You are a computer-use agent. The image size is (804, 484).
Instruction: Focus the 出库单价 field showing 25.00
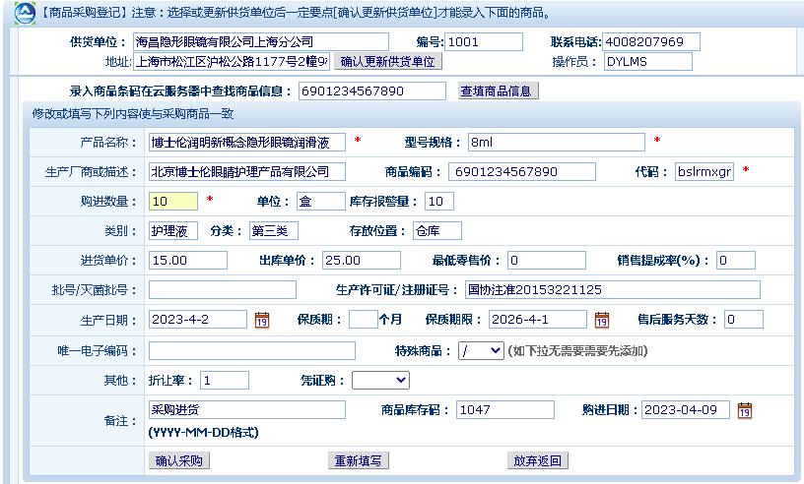[362, 260]
